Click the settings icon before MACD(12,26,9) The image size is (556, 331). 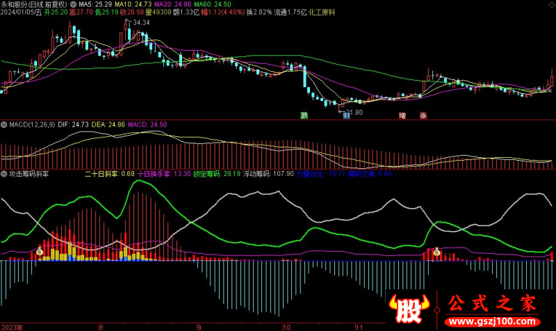[x=4, y=124]
